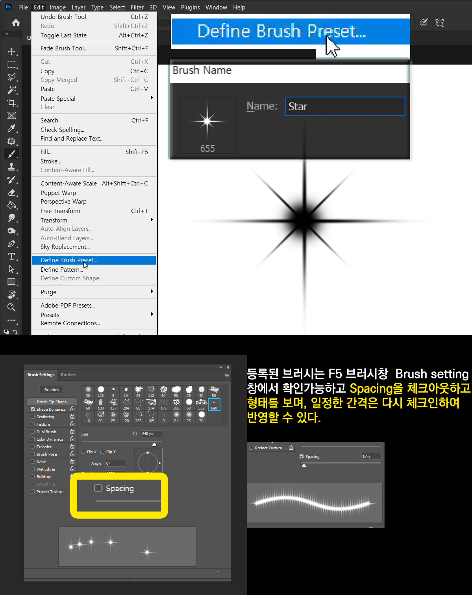The width and height of the screenshot is (472, 595).
Task: Select the Crop tool
Action: pyautogui.click(x=11, y=103)
